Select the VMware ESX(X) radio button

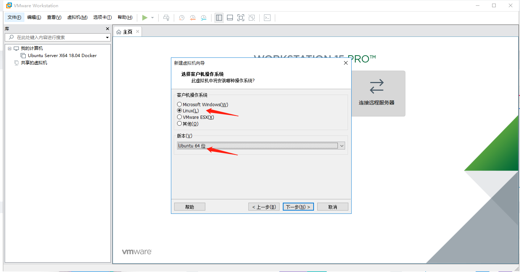click(x=179, y=117)
